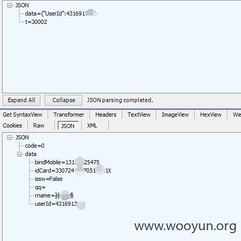The width and height of the screenshot is (241, 241).
Task: Collapse the response data node
Action: (19, 154)
